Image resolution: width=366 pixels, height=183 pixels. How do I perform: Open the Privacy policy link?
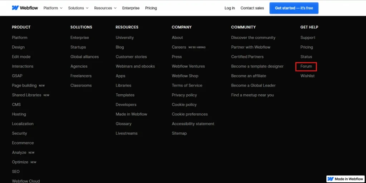[x=184, y=95]
